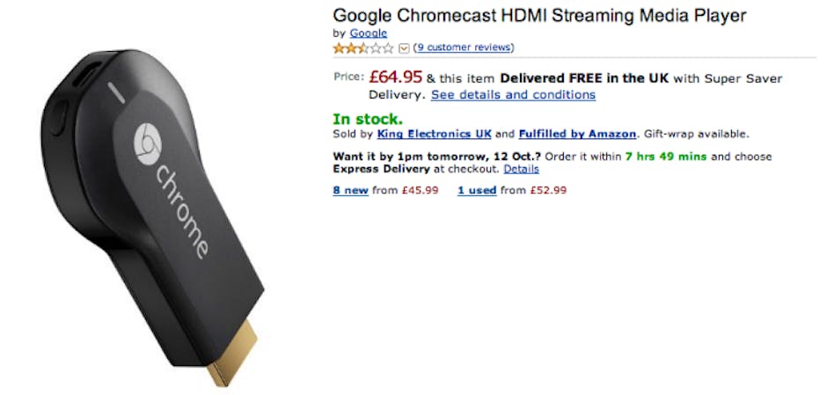Click the Fulfilled by Amazon link

(x=577, y=134)
